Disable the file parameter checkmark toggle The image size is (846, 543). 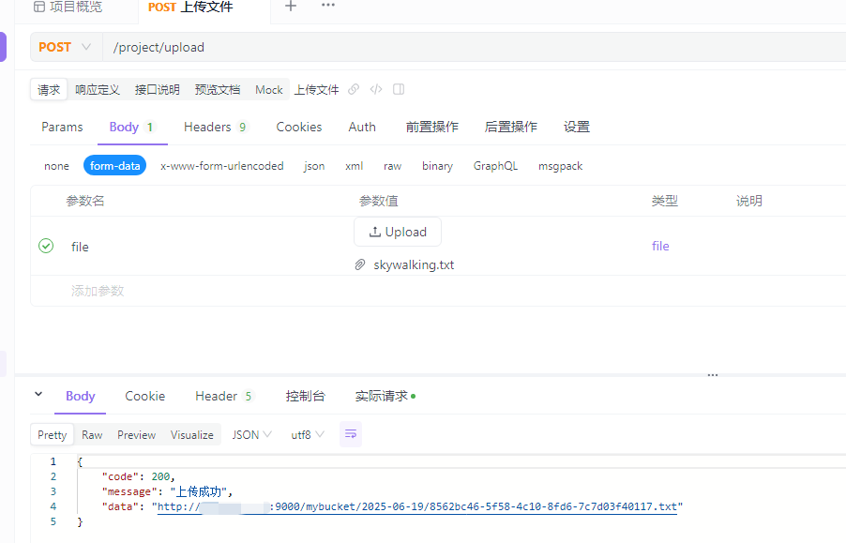coord(45,246)
